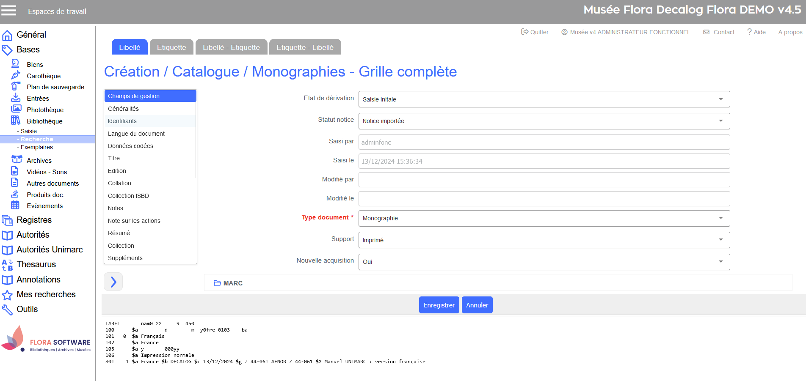Click the Annuler button
Screen dimensions: 806x381
tap(477, 305)
